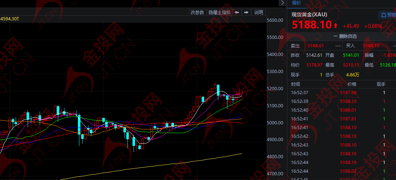Click the 振幅 label
Image resolution: width=396 pixels, height=180 pixels.
pos(369,55)
